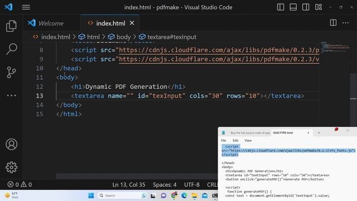The height and width of the screenshot is (201, 357).
Task: Click the h1 Dynamic PDF Generation line
Action: (128, 87)
